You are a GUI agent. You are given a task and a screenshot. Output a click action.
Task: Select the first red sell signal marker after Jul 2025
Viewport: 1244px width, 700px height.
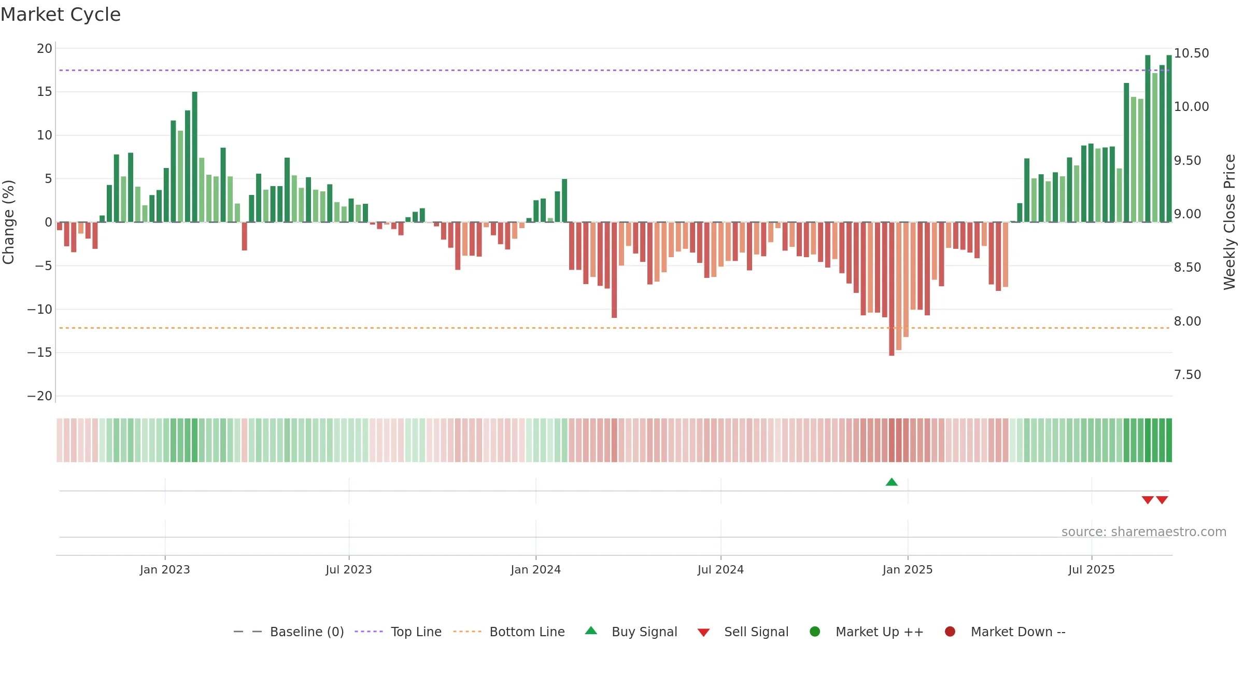click(x=1148, y=500)
